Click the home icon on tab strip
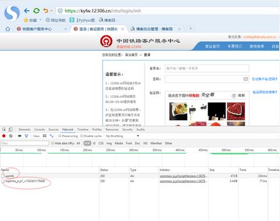 (x=8, y=29)
